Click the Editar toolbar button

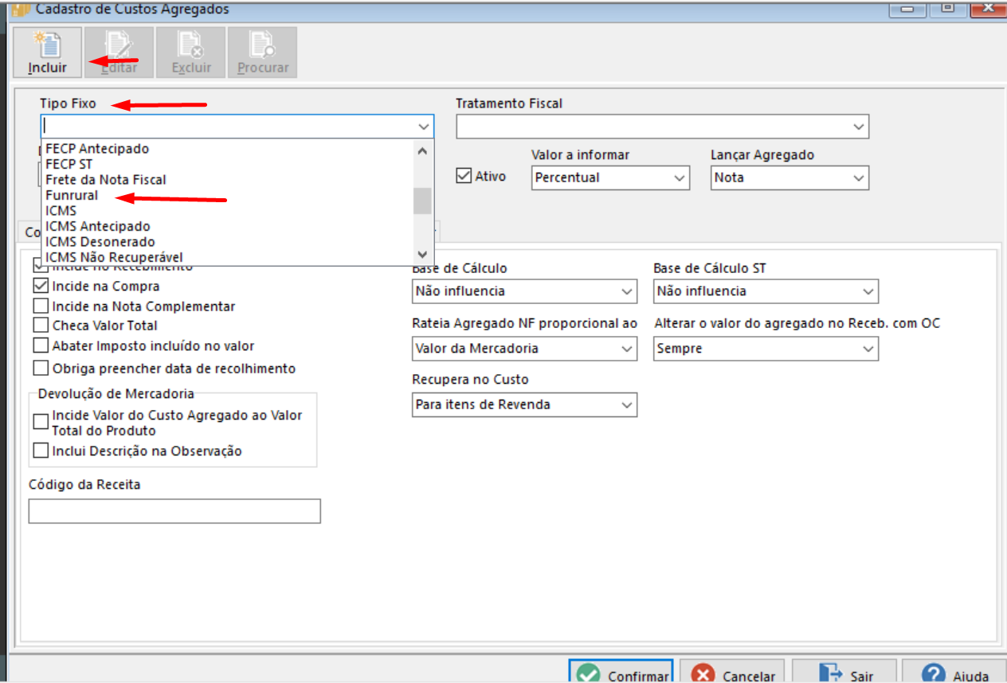click(x=120, y=53)
